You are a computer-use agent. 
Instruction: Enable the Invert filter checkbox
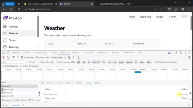pos(29,62)
